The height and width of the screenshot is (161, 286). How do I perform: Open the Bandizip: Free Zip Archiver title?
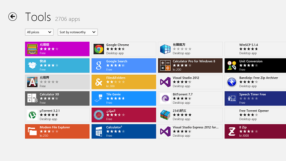click(x=258, y=78)
